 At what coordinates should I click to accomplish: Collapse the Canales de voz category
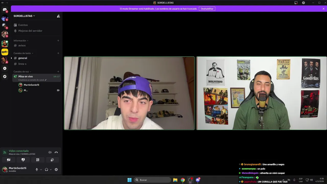pos(23,72)
